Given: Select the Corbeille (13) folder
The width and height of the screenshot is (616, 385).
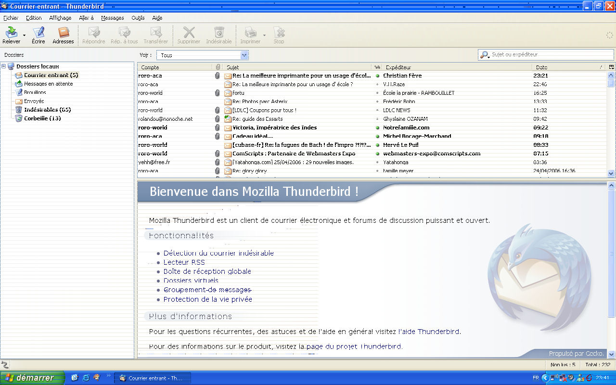Looking at the screenshot, I should (x=42, y=118).
